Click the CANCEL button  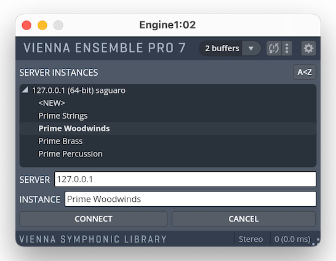244,219
